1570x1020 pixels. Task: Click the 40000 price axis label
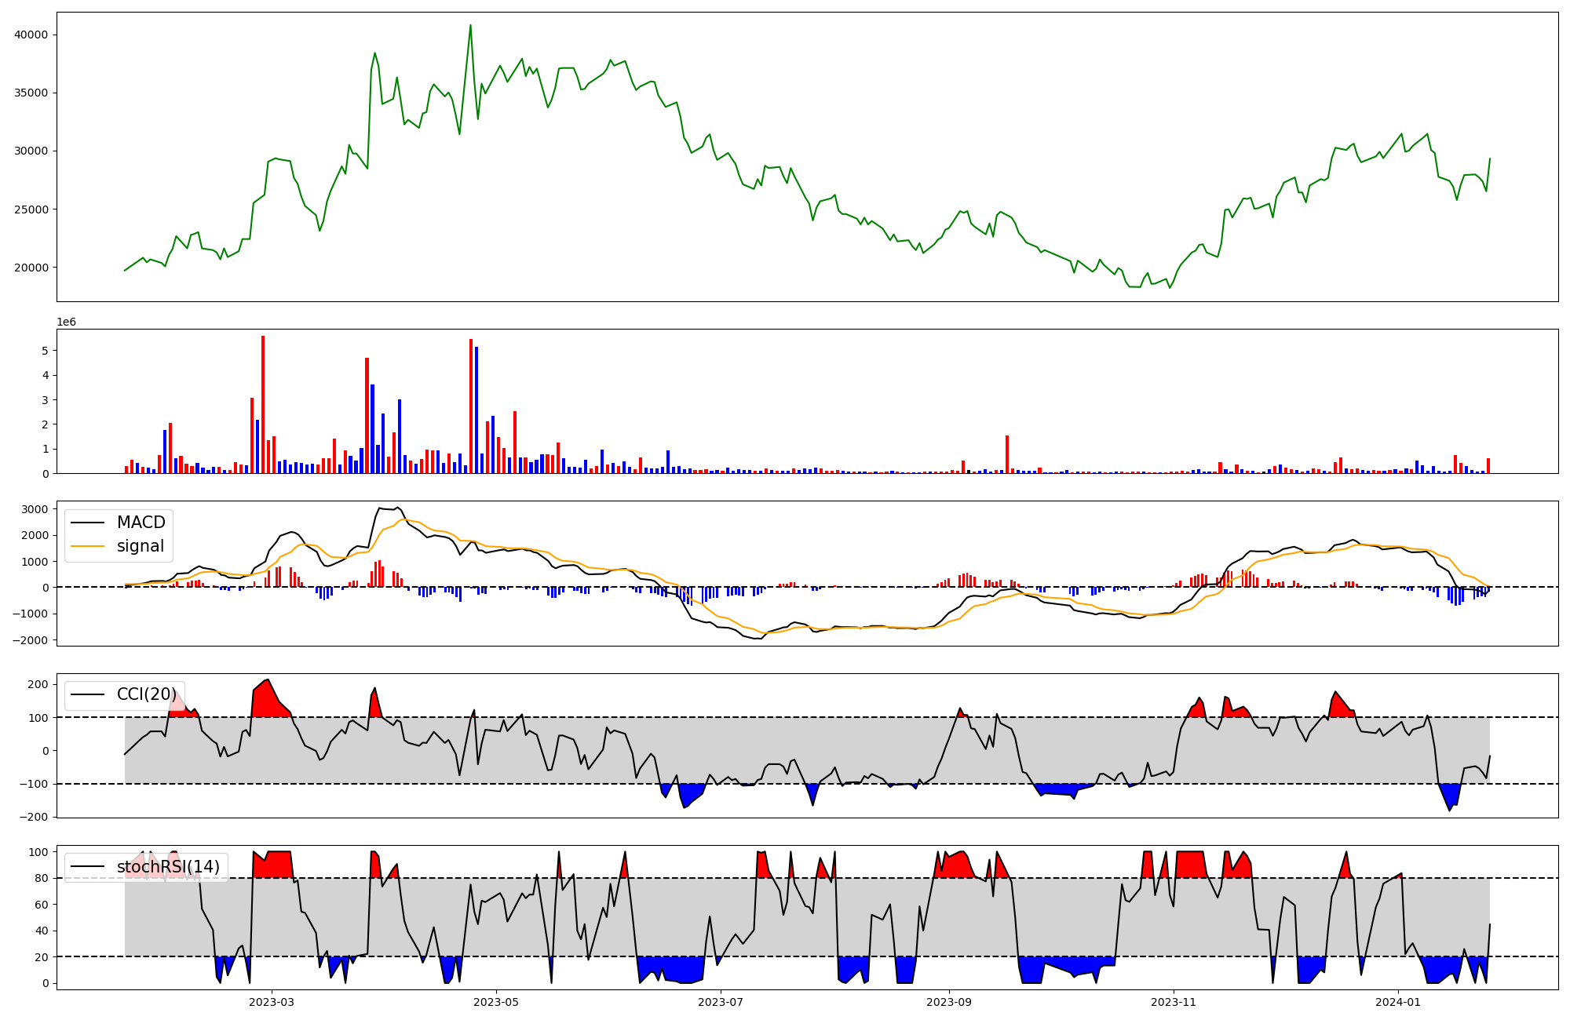click(31, 35)
